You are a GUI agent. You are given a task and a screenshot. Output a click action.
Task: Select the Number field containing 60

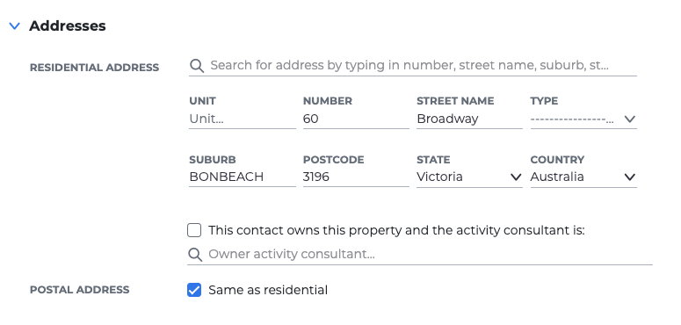356,119
